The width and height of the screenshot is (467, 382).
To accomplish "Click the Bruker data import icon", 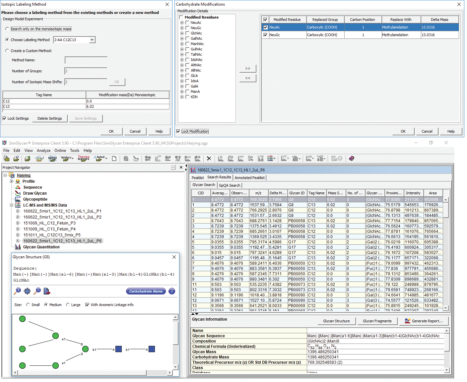I will point(52,159).
